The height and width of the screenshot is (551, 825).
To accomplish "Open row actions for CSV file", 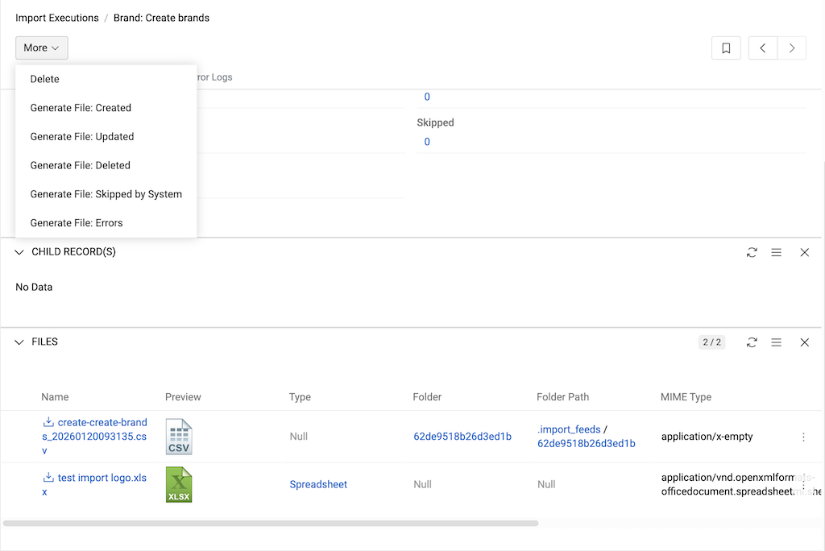I will pyautogui.click(x=803, y=437).
